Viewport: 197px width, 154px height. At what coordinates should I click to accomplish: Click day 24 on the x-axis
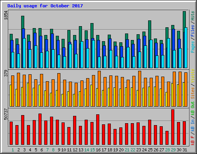pyautogui.click(x=144, y=150)
